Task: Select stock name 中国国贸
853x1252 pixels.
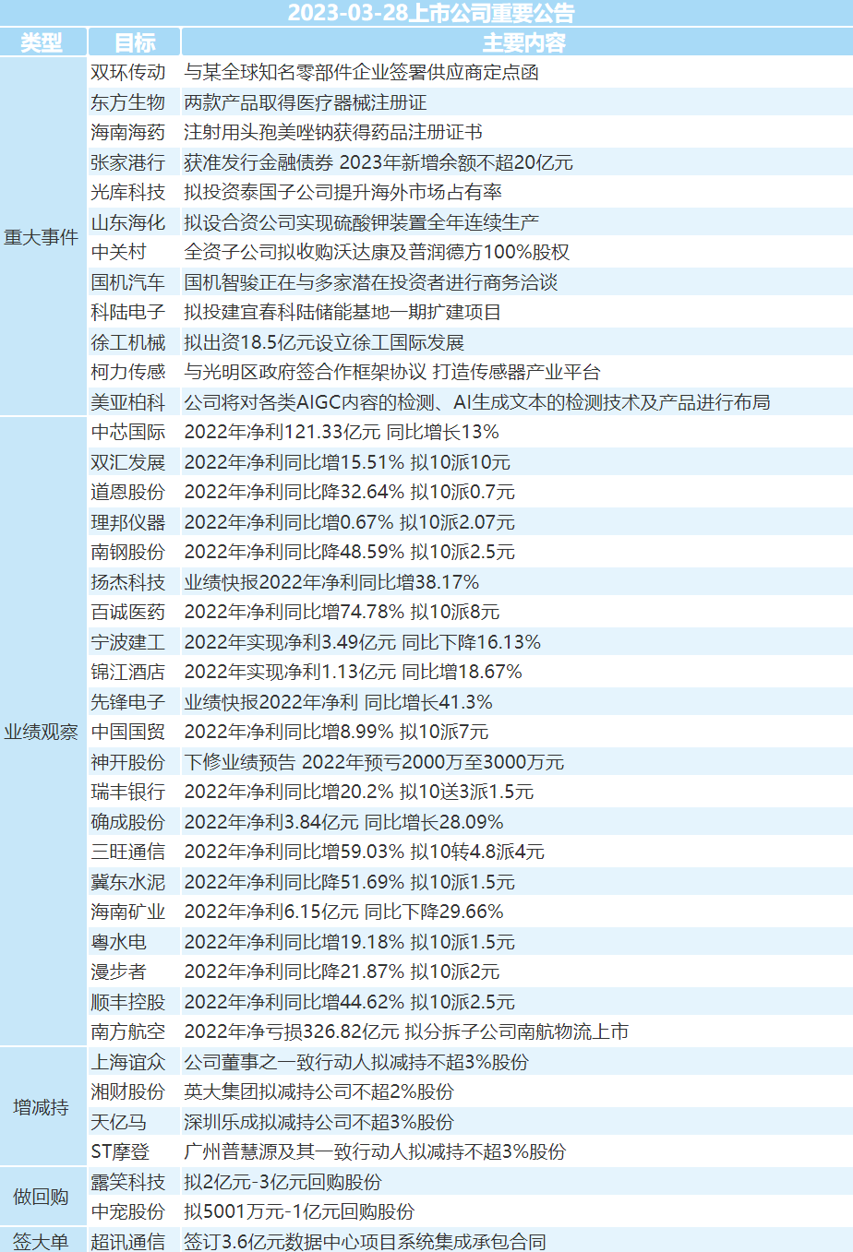Action: [128, 732]
